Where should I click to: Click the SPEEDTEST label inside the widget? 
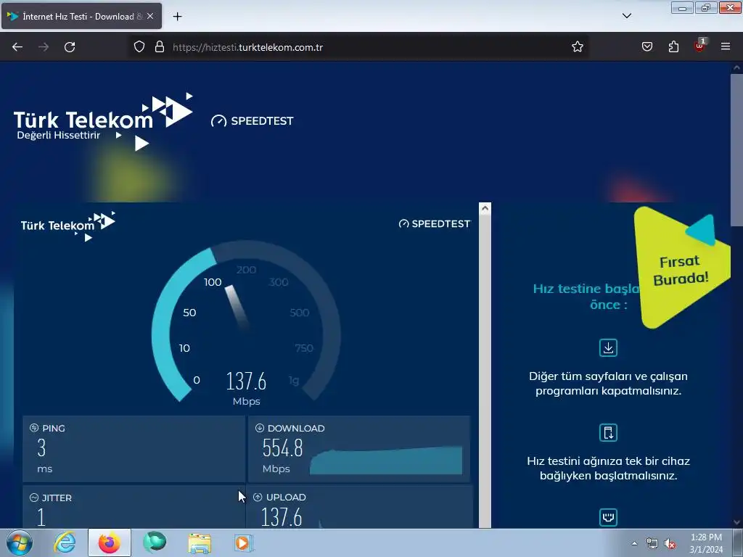click(435, 224)
